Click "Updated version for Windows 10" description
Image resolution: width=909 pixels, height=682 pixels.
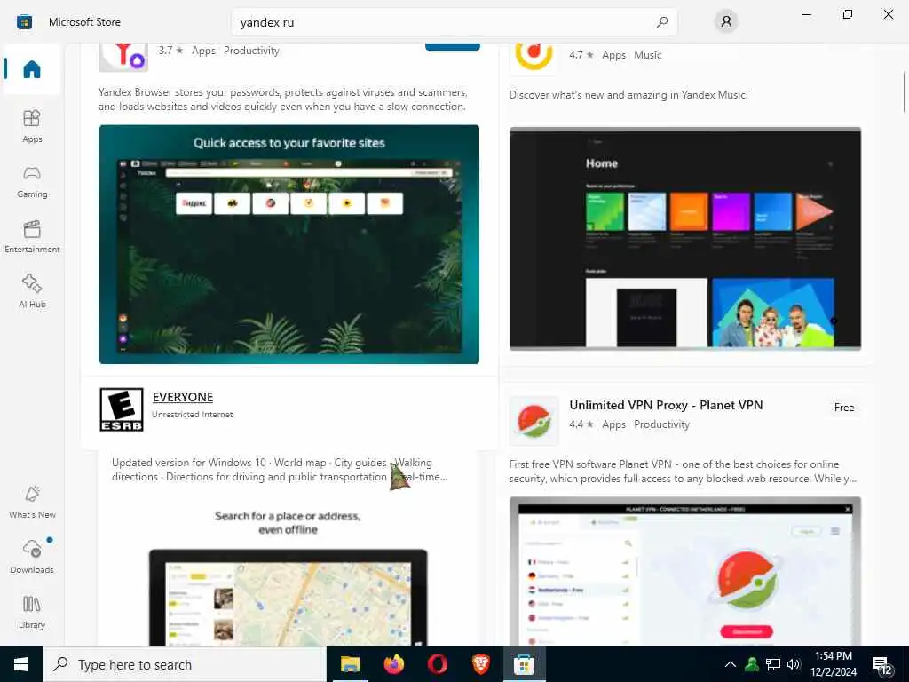tap(280, 469)
